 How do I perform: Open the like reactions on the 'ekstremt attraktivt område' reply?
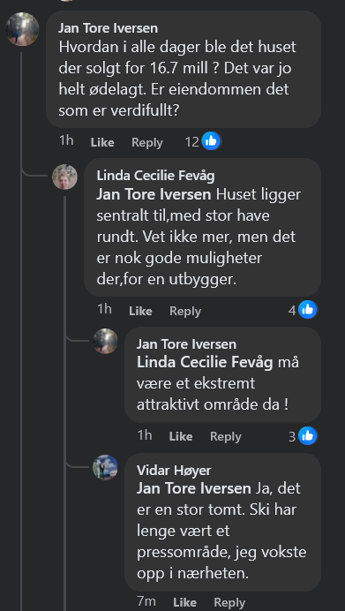303,436
